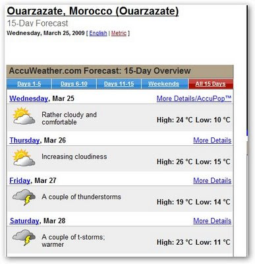The width and height of the screenshot is (255, 264).
Task: Click Friday's thunderstorm weather icon
Action: [x=24, y=197]
